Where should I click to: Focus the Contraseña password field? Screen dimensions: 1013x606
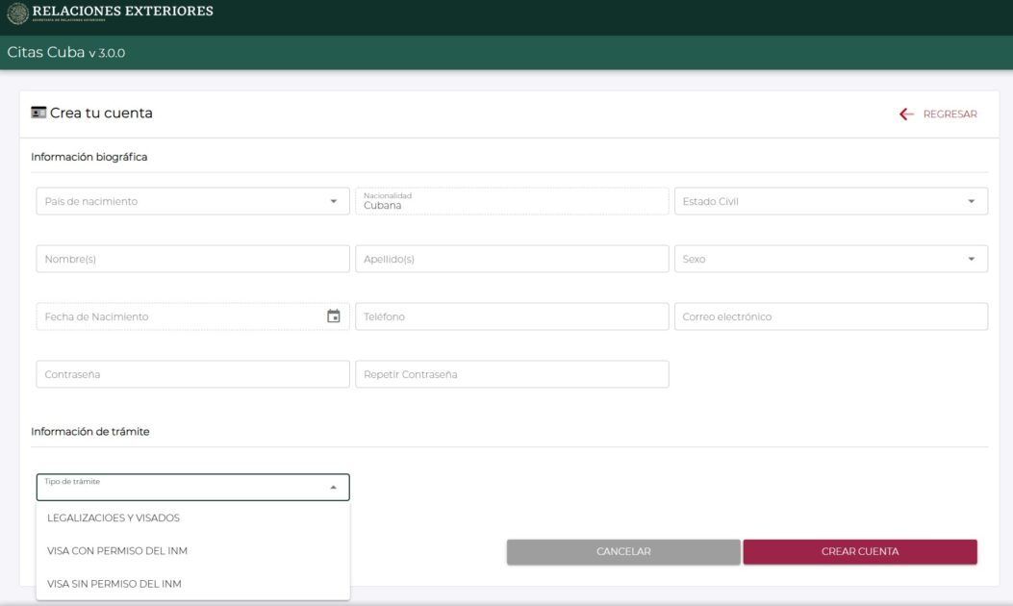[x=192, y=374]
